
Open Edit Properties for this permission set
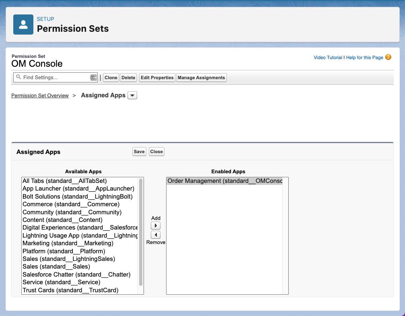[x=157, y=77]
